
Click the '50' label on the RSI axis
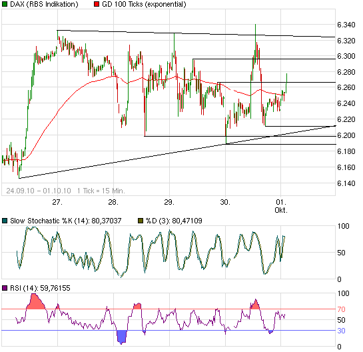[x=341, y=320]
